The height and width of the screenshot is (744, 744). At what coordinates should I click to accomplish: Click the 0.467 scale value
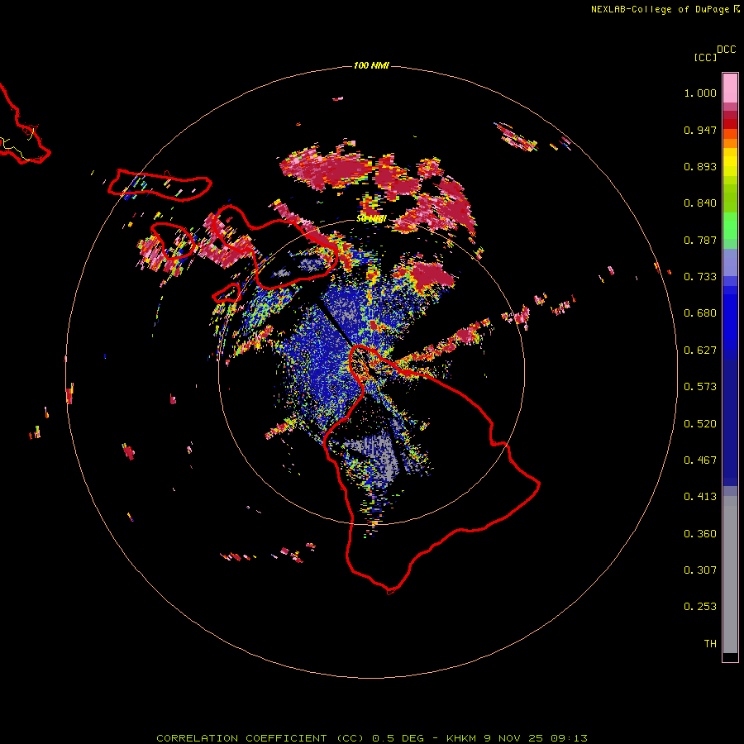700,460
